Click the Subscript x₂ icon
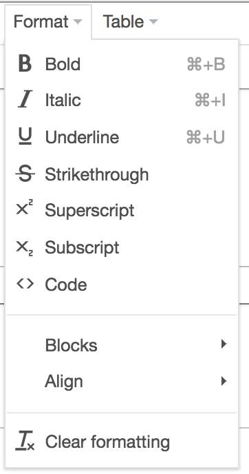This screenshot has width=249, height=474. click(25, 249)
